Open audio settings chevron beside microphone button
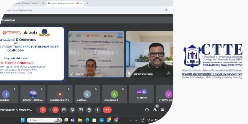This screenshot has height=124, width=248. click(38, 110)
